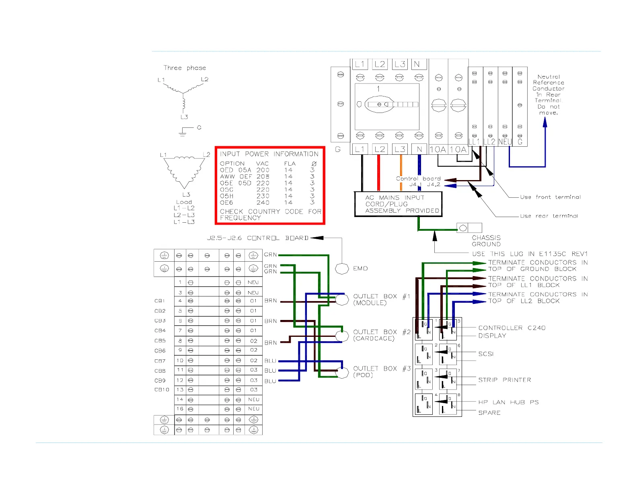
Task: Click the 'CONTROLLER C240' label
Action: point(512,328)
